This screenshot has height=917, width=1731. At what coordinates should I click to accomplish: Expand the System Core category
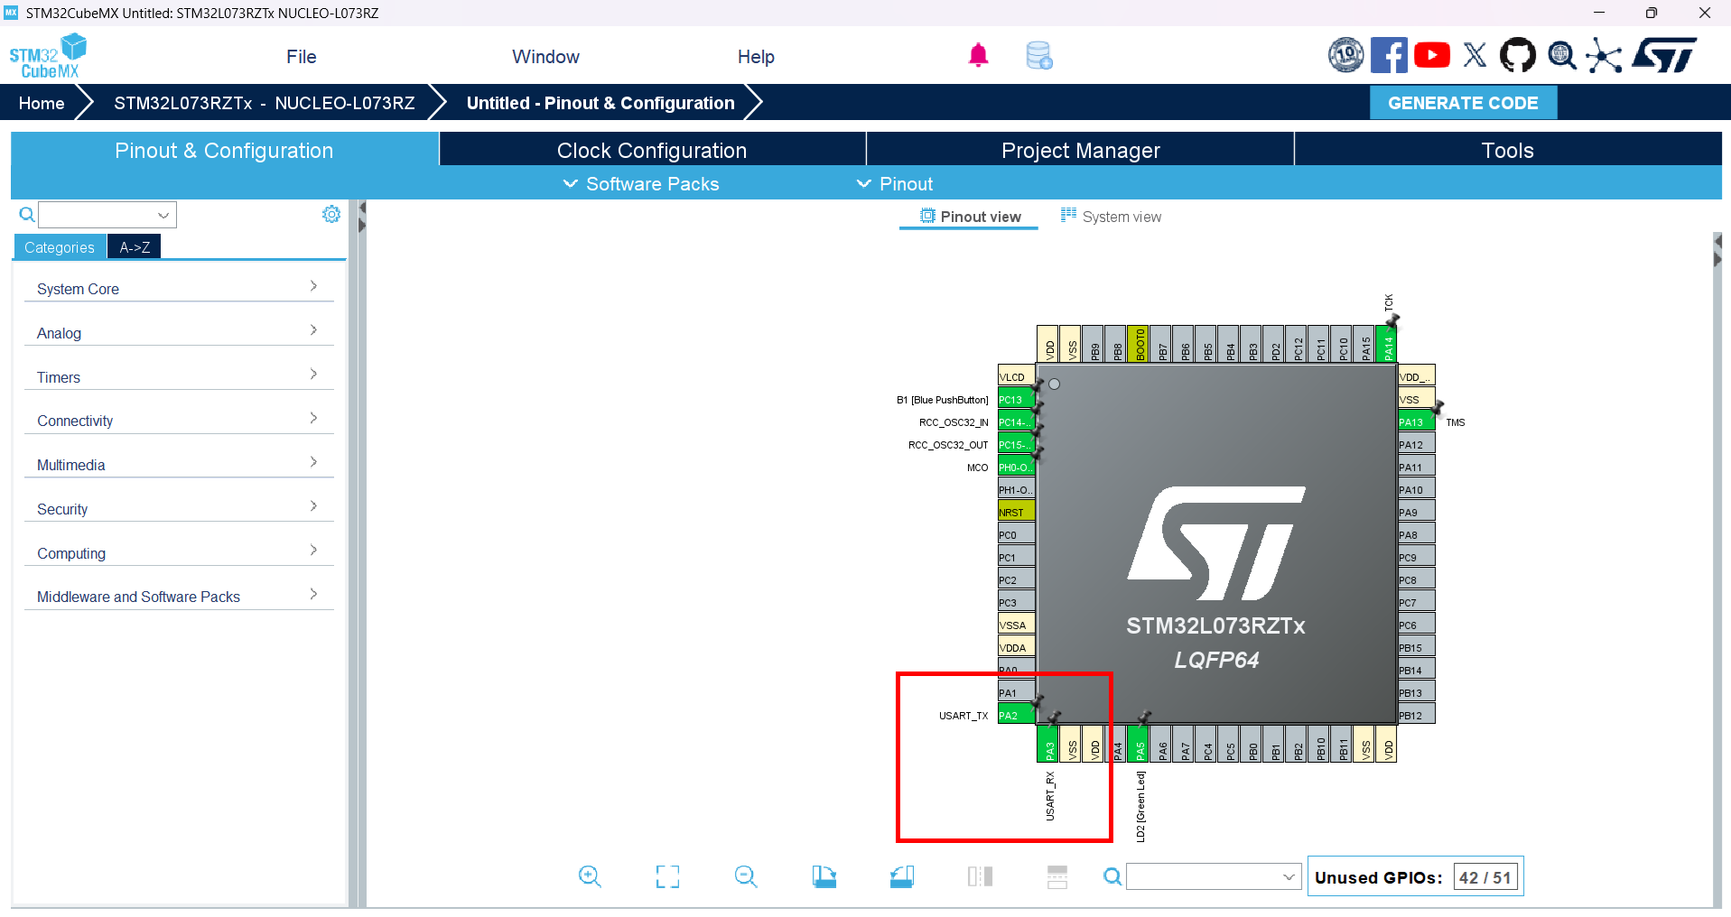[x=178, y=288]
